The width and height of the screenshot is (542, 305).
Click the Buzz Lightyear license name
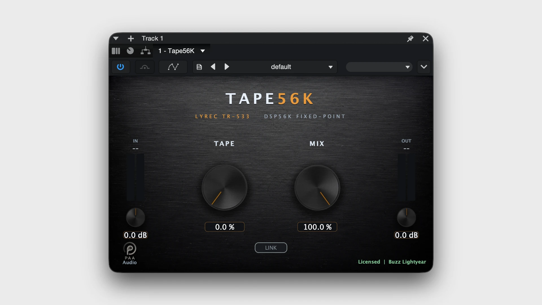pyautogui.click(x=407, y=262)
